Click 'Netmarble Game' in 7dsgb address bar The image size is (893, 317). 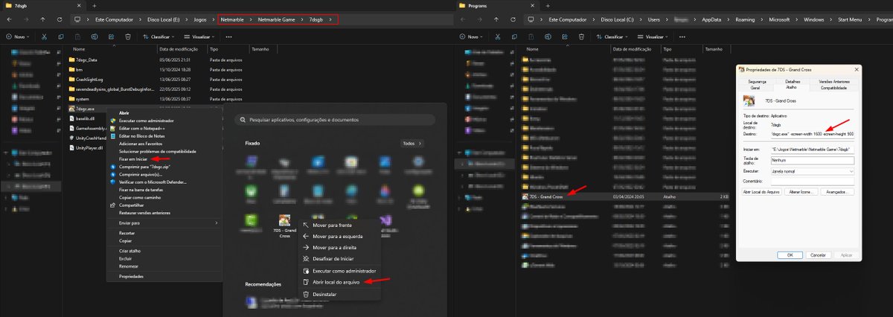coord(278,19)
